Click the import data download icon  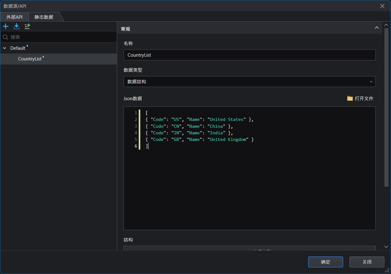(x=17, y=26)
